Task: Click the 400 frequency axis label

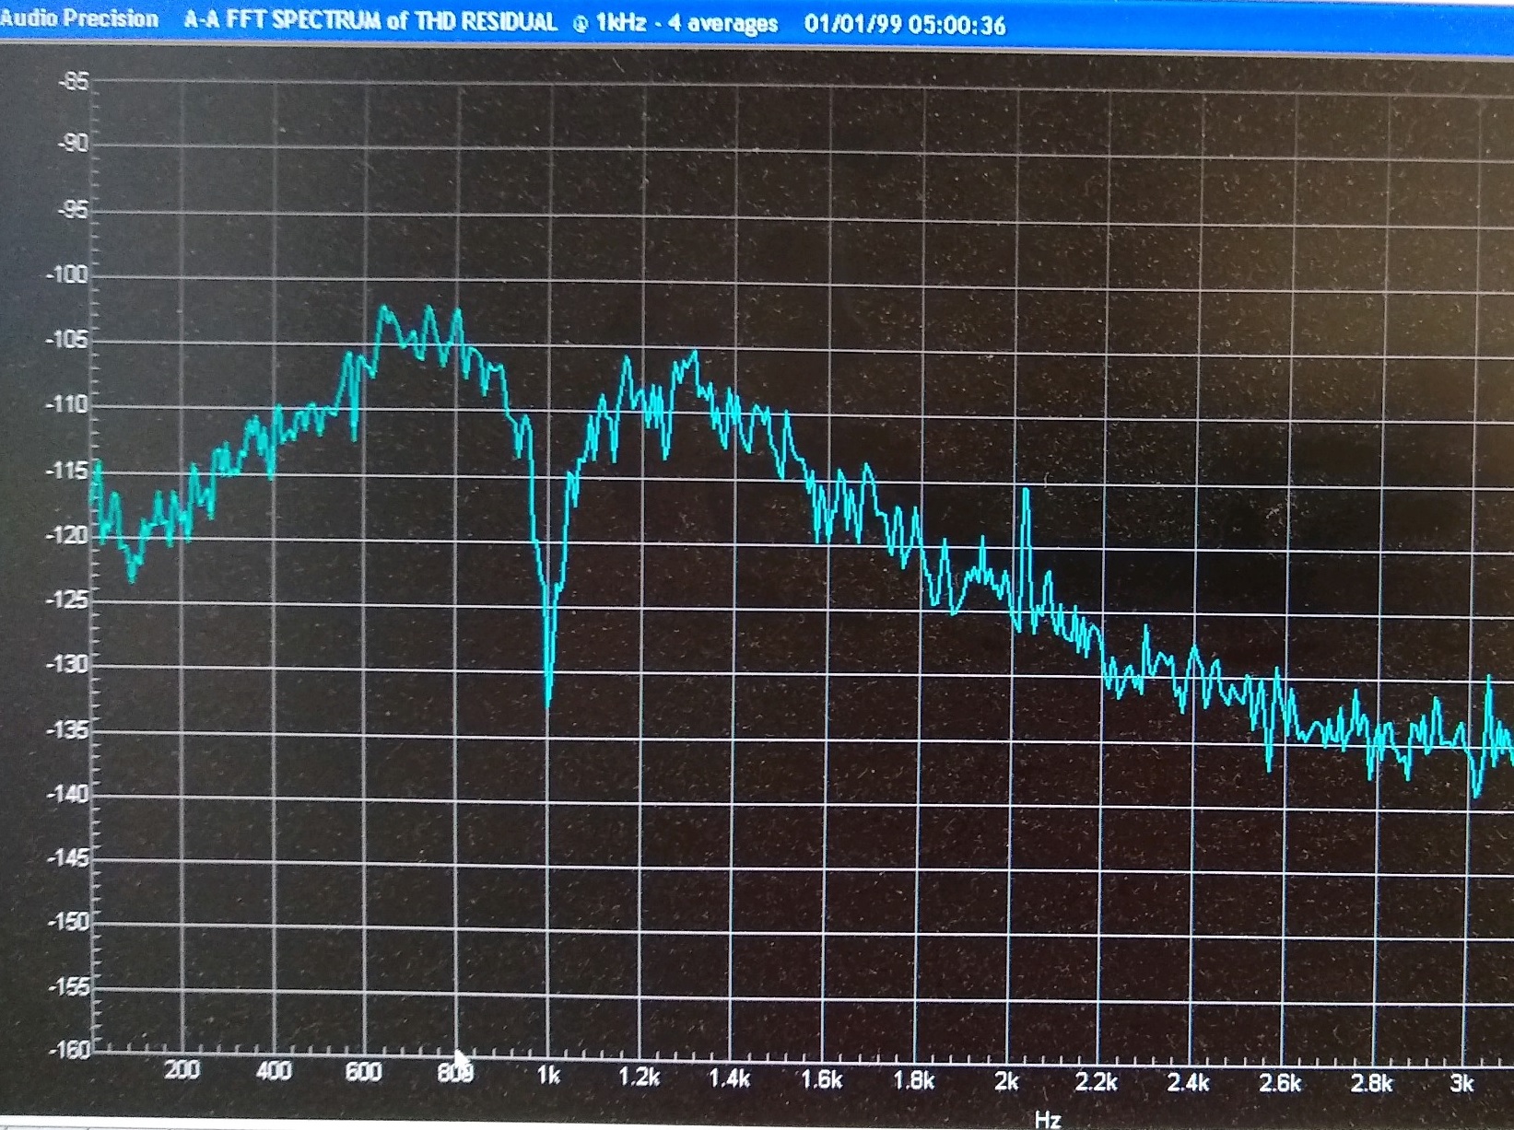Action: pyautogui.click(x=274, y=1071)
